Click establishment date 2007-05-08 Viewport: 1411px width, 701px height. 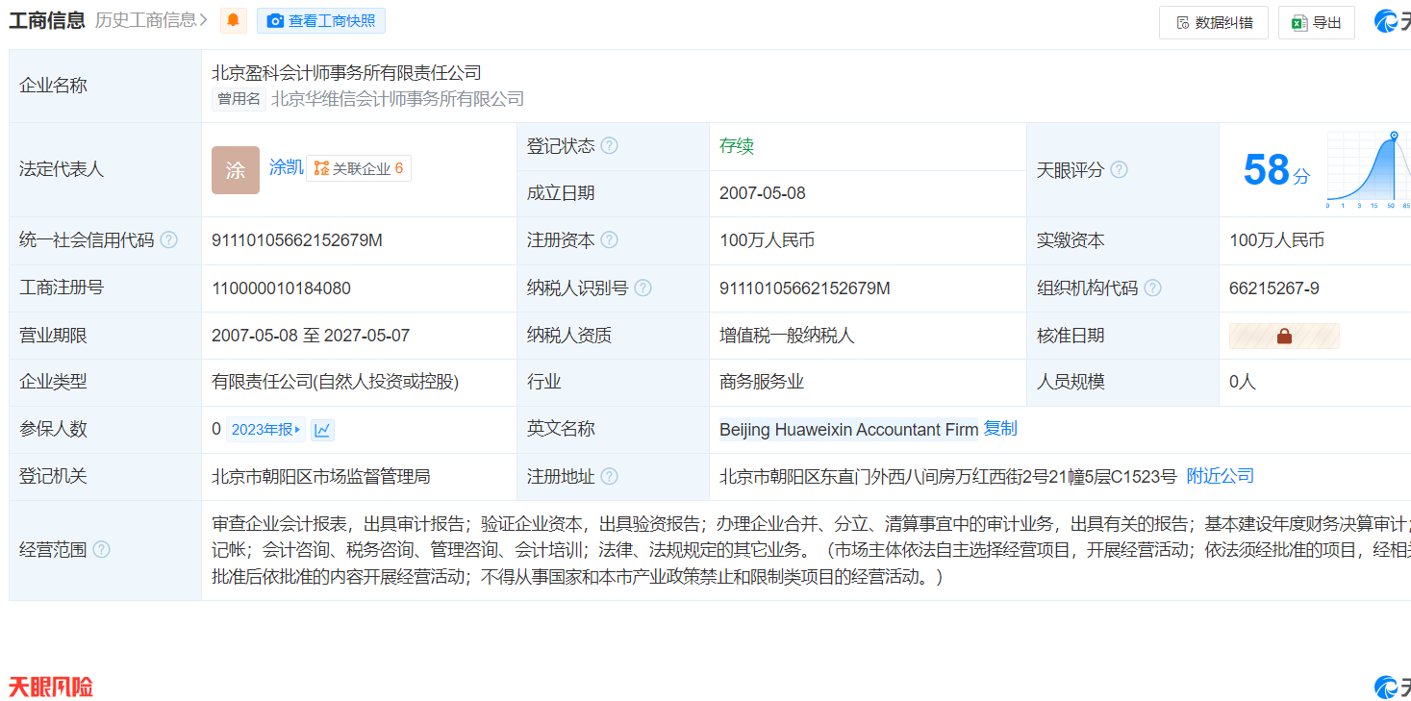click(x=763, y=193)
